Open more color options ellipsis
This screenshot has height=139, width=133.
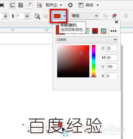(x=113, y=31)
